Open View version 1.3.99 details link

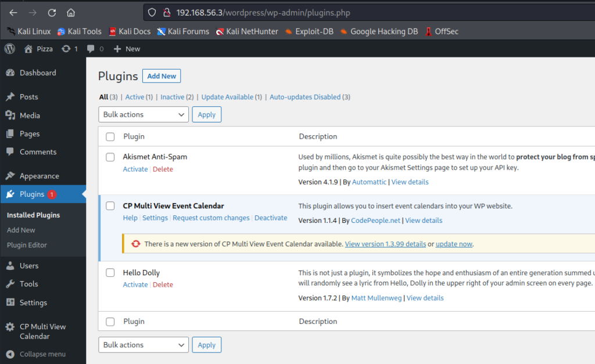pyautogui.click(x=386, y=244)
